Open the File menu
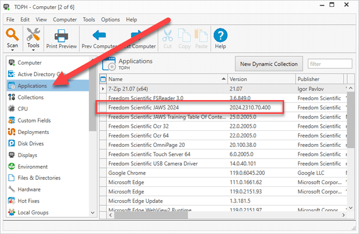The image size is (359, 234). [x=10, y=19]
